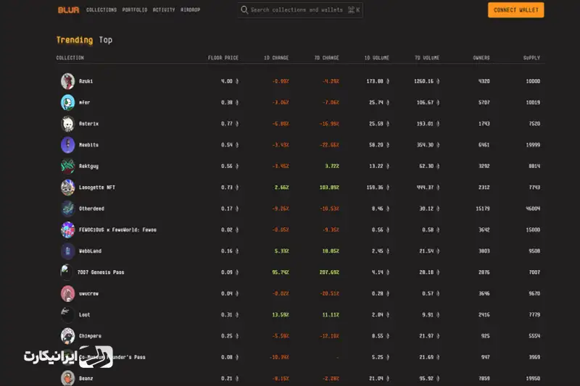Open the Rektguy collection avatar
The height and width of the screenshot is (386, 580).
click(x=67, y=167)
